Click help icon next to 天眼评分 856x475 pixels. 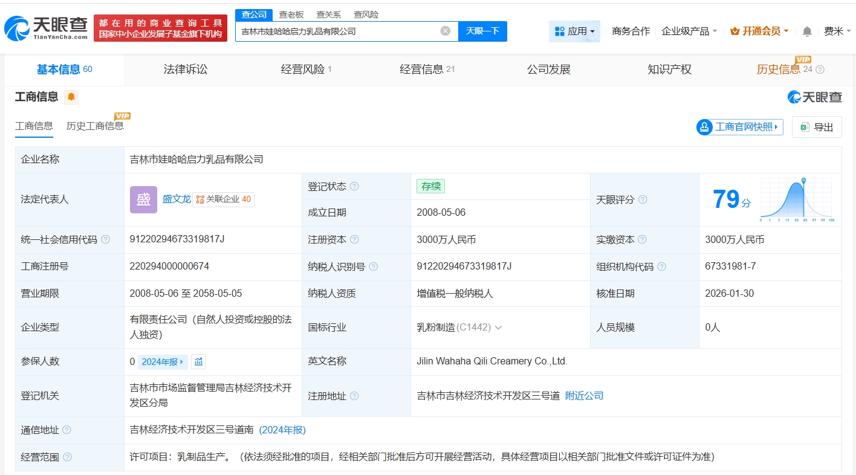pyautogui.click(x=643, y=199)
